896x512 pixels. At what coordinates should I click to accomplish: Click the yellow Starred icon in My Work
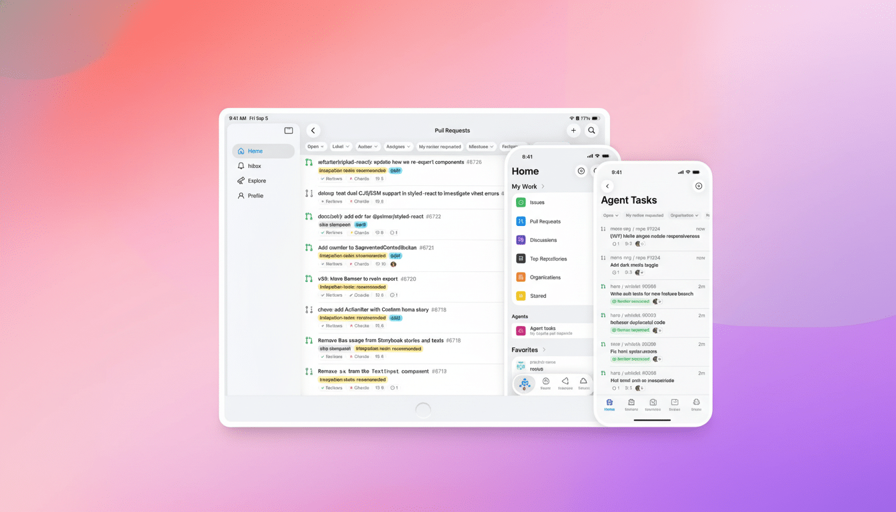tap(521, 296)
